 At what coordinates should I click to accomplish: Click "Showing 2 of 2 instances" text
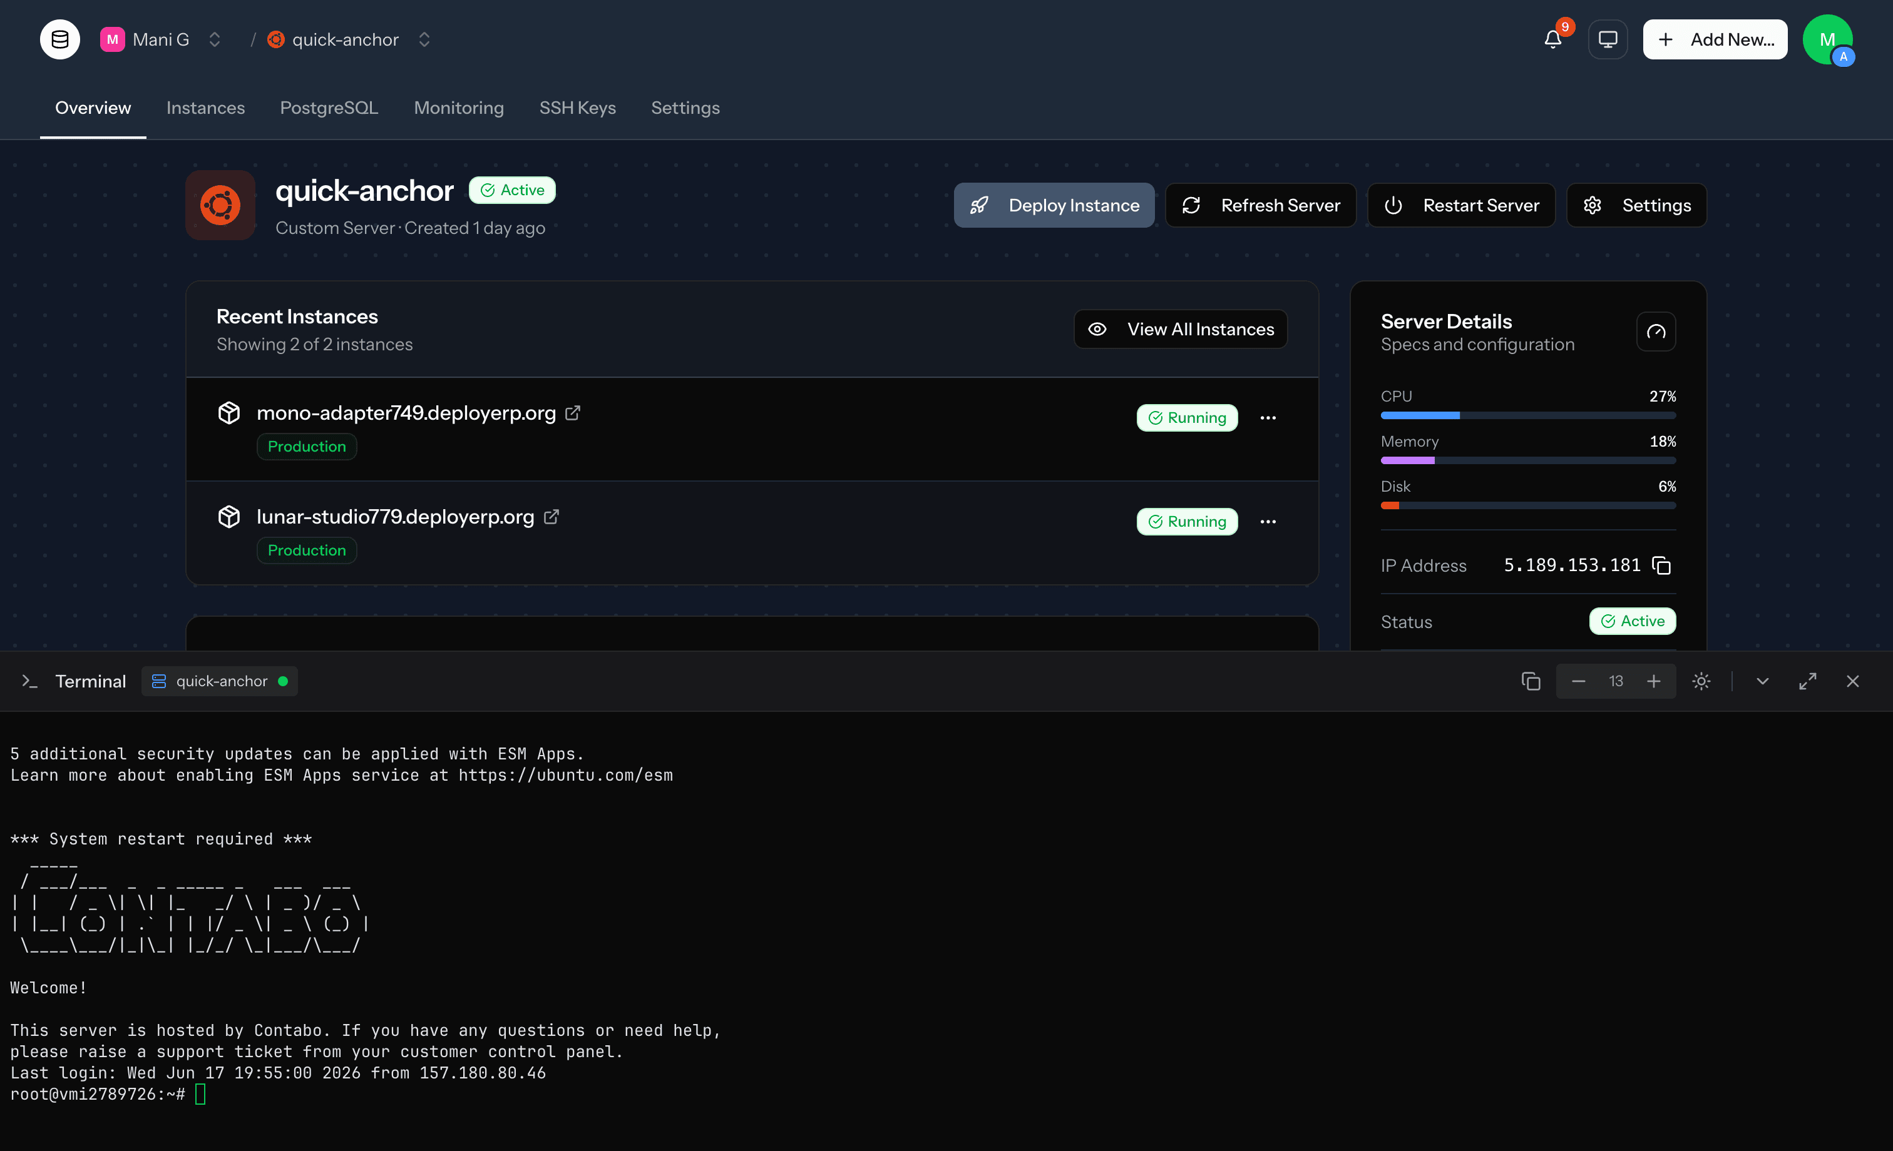314,345
